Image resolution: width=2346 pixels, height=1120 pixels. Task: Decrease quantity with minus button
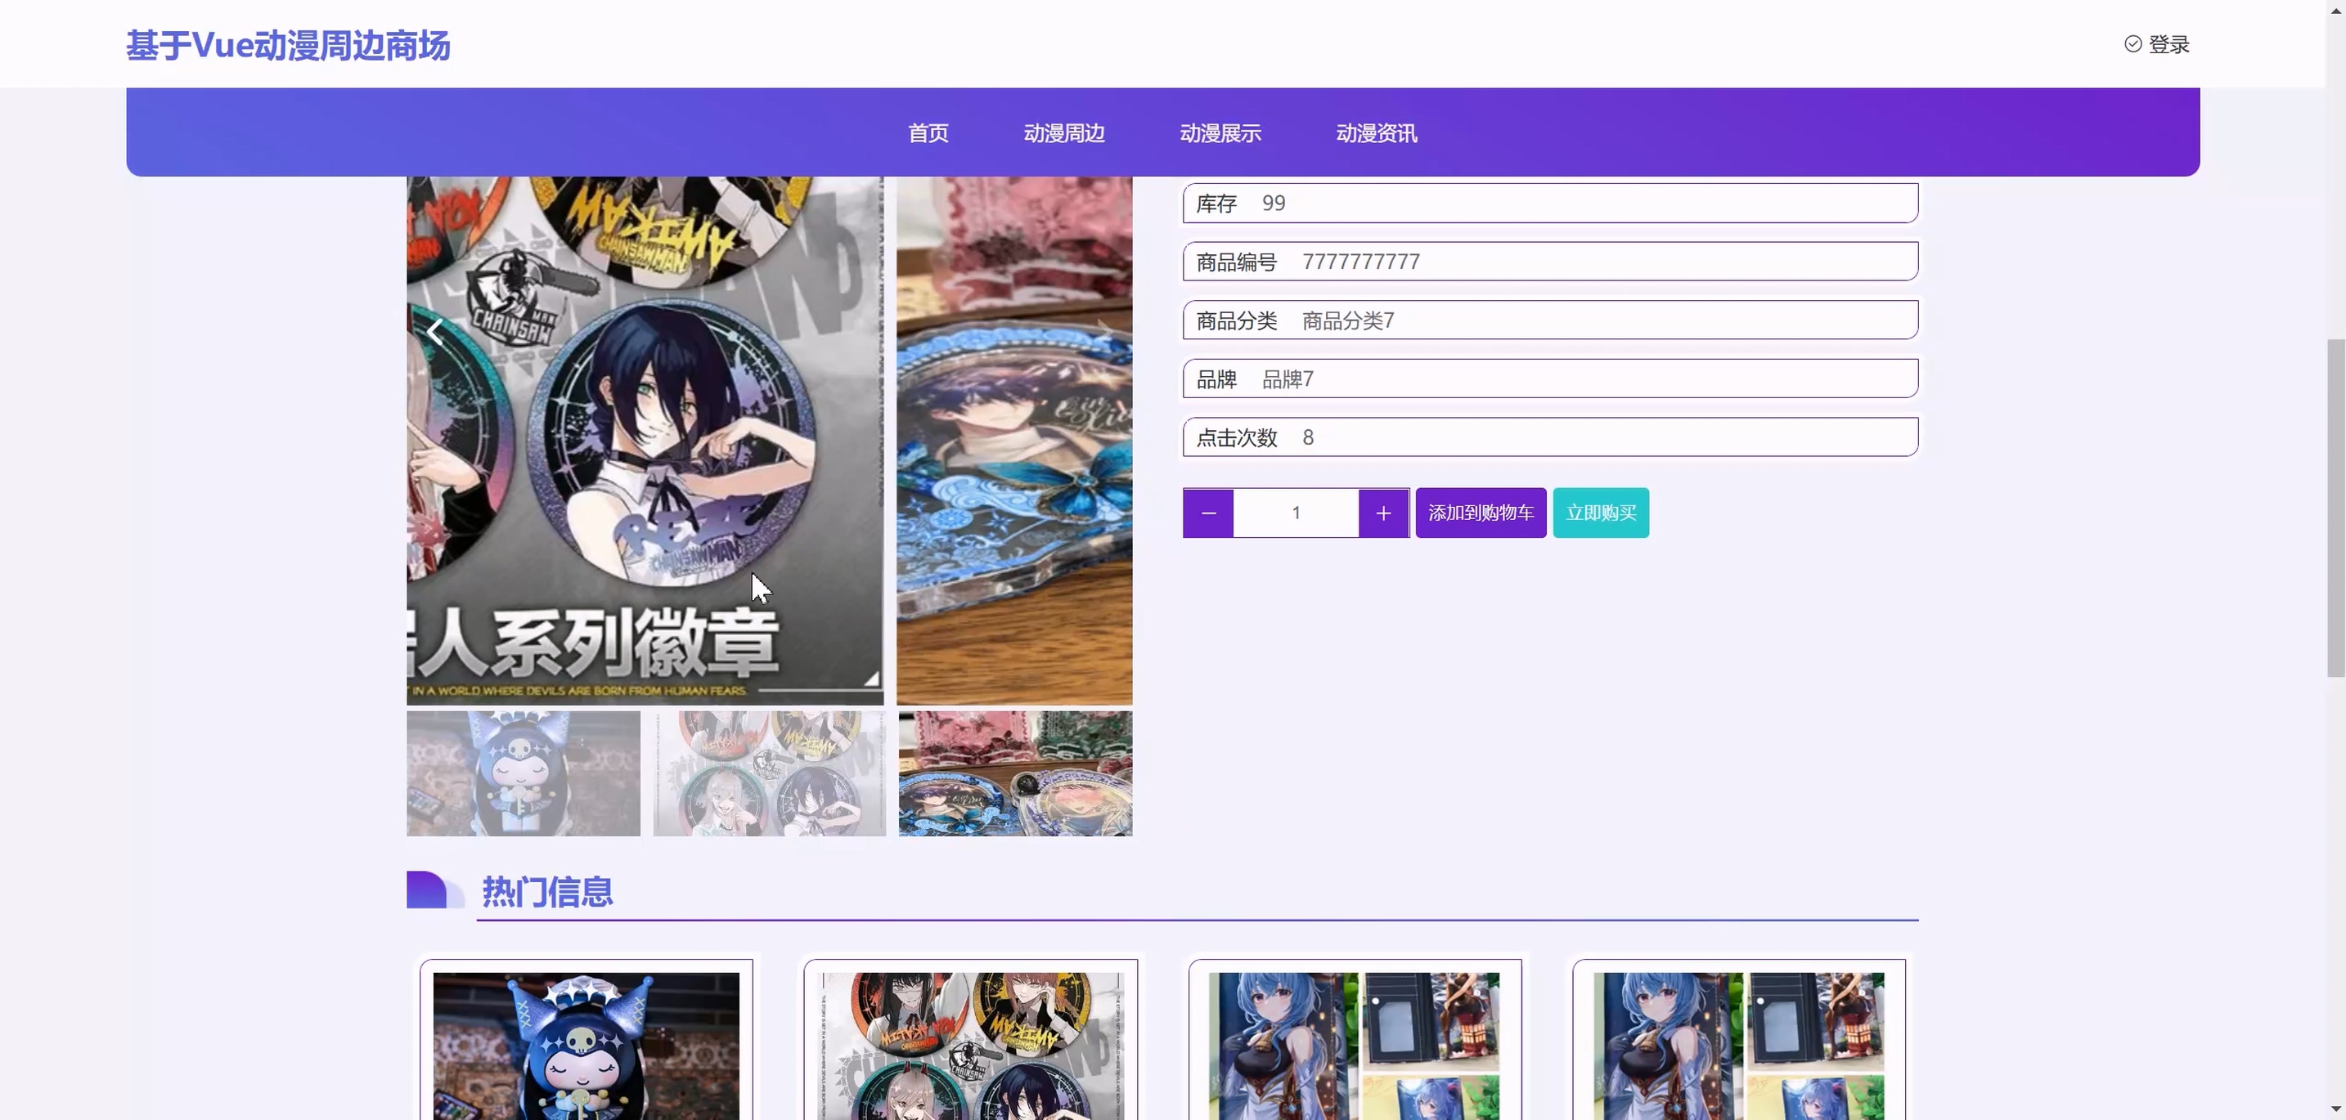click(1207, 513)
